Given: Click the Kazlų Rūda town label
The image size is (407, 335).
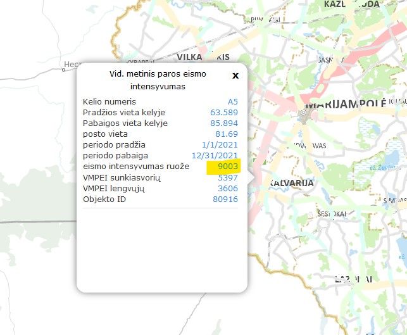Looking at the screenshot, I should [x=352, y=4].
